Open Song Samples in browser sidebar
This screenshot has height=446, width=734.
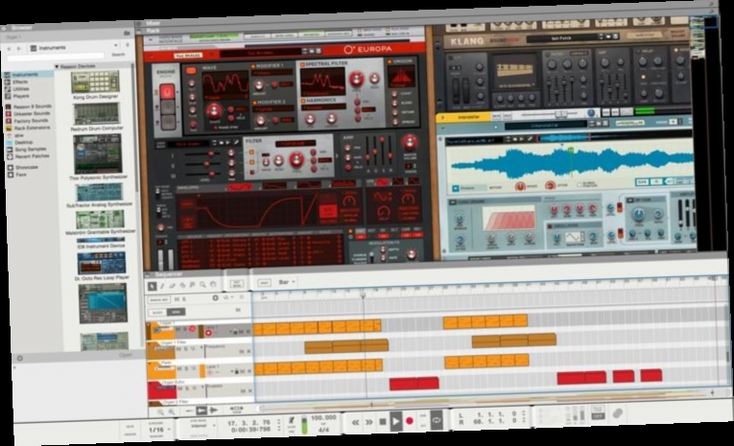[x=30, y=150]
